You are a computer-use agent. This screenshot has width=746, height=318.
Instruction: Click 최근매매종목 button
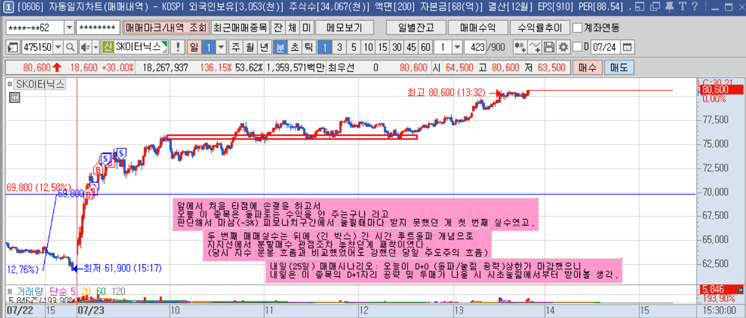(239, 28)
